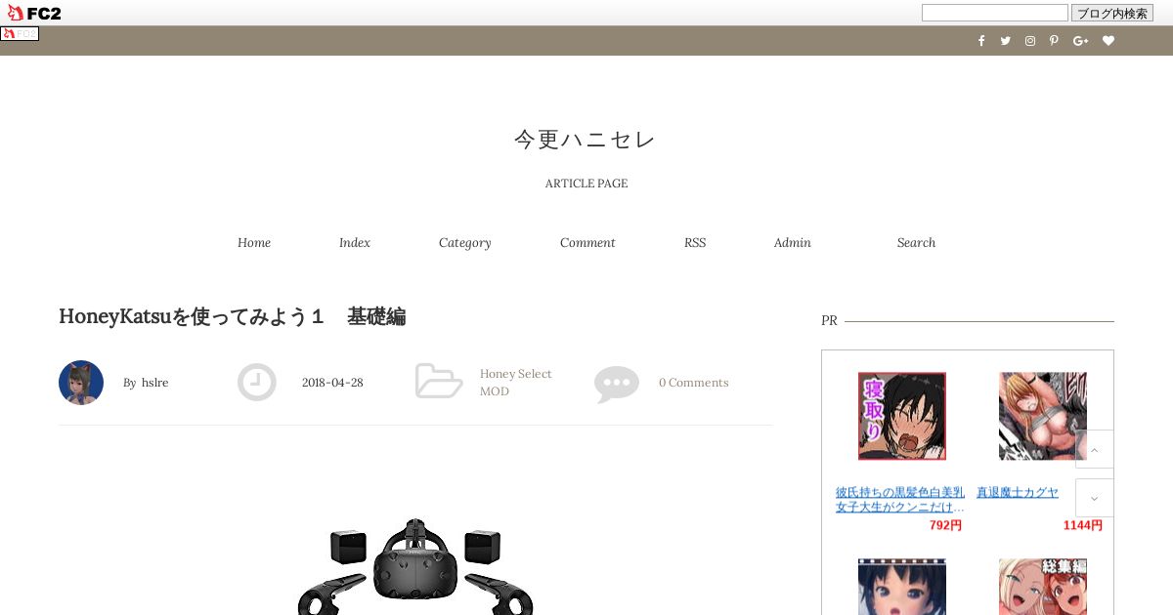Click the page down arrow button
Image resolution: width=1173 pixels, height=615 pixels.
(1095, 498)
